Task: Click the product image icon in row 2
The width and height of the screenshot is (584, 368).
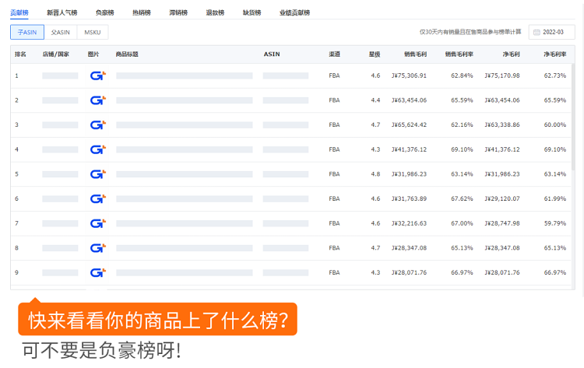Action: point(97,100)
